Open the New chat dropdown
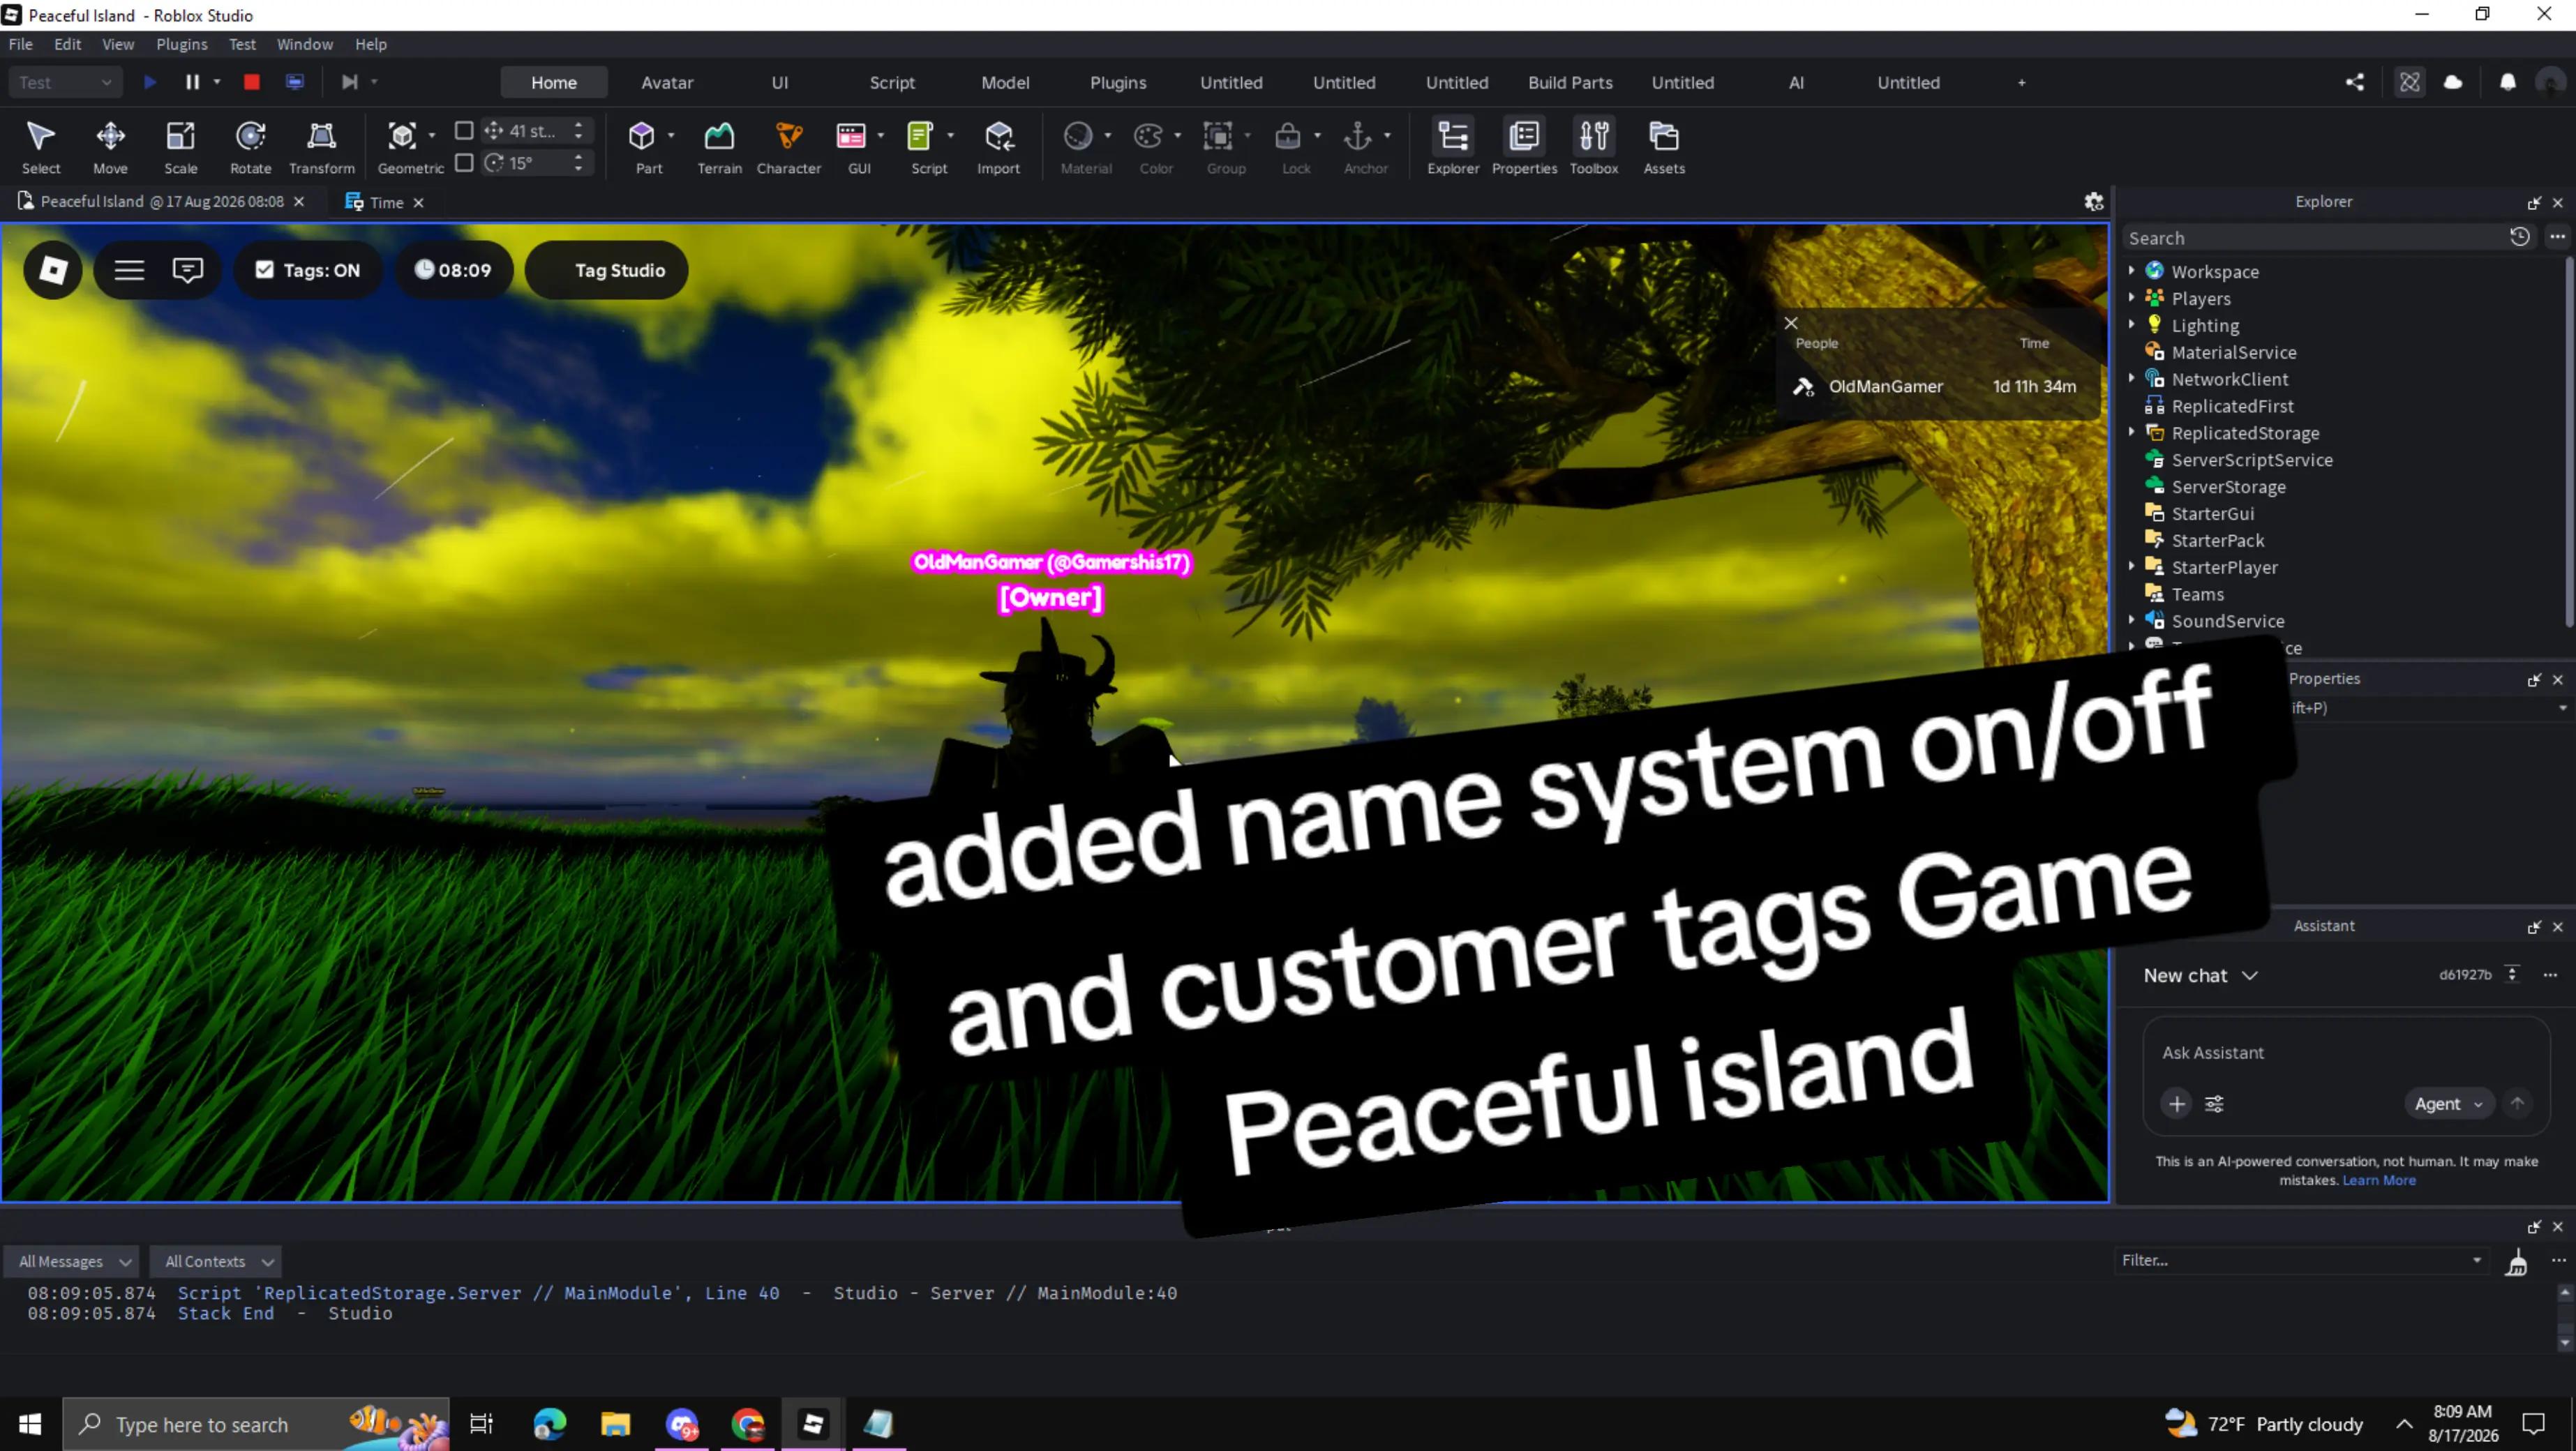The image size is (2576, 1451). tap(2200, 976)
